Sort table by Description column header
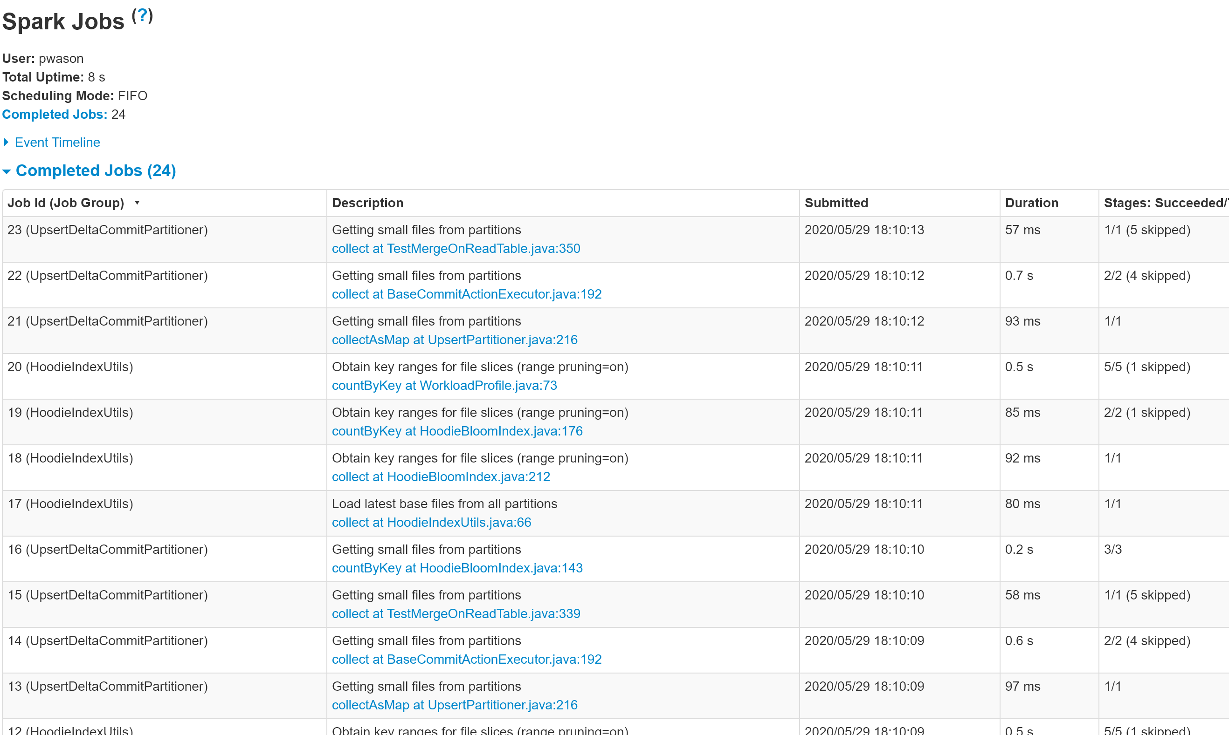The width and height of the screenshot is (1229, 735). coord(367,203)
